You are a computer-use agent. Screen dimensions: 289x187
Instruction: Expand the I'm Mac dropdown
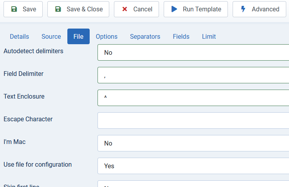[x=193, y=143]
